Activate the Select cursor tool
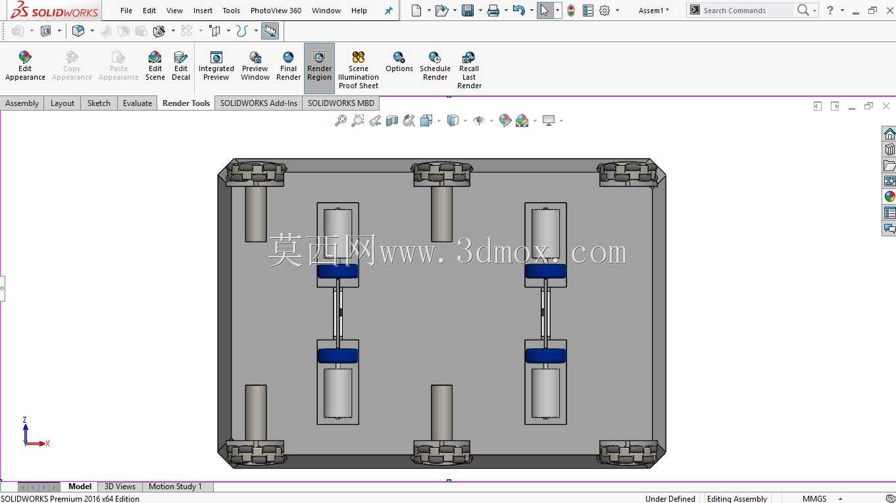The image size is (896, 503). coord(544,11)
